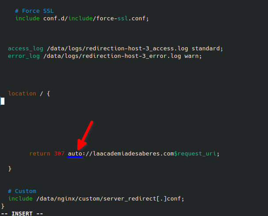268x216 pixels.
Task: Click the '$request_uri' variable
Action: tap(195, 154)
